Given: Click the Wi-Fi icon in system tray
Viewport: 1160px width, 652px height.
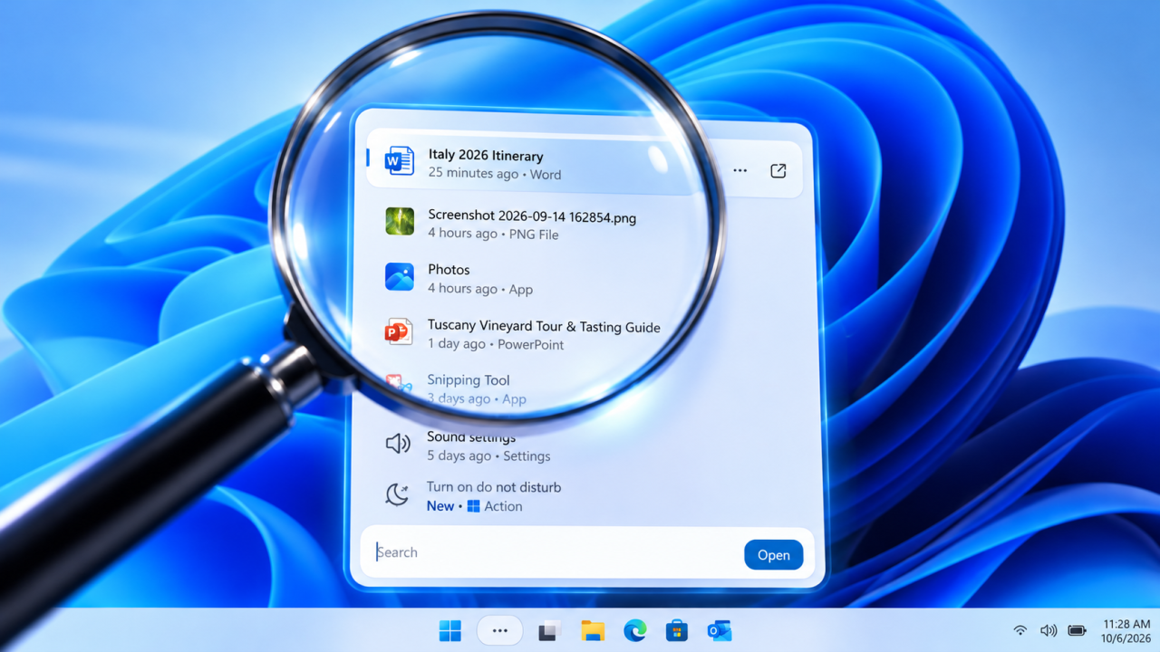Looking at the screenshot, I should [1020, 630].
